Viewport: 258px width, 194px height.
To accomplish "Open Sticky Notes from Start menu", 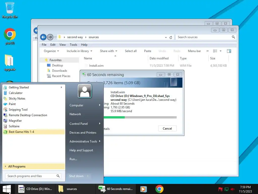I will tap(34, 99).
